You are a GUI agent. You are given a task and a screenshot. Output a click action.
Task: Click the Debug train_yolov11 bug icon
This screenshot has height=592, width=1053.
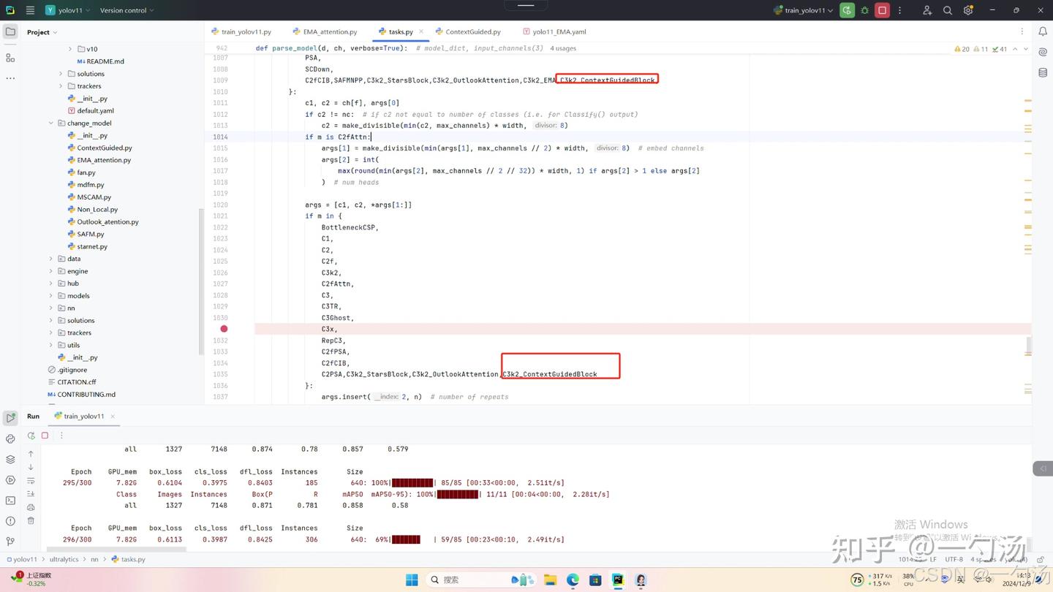(865, 10)
